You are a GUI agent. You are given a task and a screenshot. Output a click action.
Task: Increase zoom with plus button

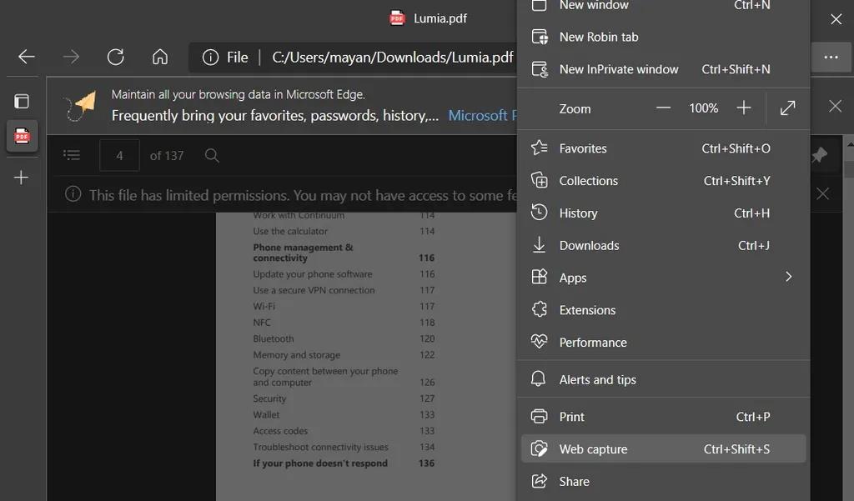pyautogui.click(x=743, y=108)
